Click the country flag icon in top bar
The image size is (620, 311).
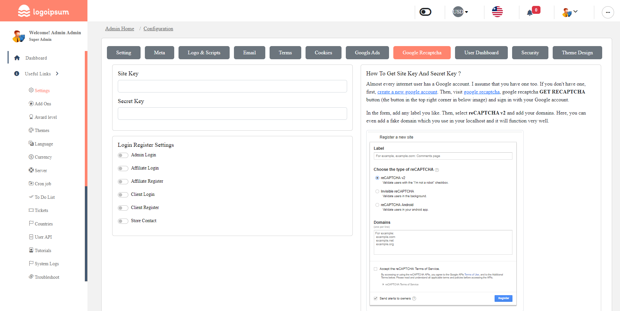pyautogui.click(x=497, y=12)
